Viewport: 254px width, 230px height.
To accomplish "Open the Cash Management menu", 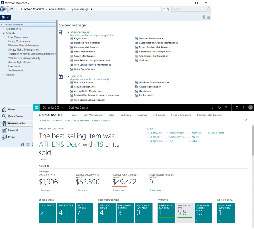I will [94, 115].
